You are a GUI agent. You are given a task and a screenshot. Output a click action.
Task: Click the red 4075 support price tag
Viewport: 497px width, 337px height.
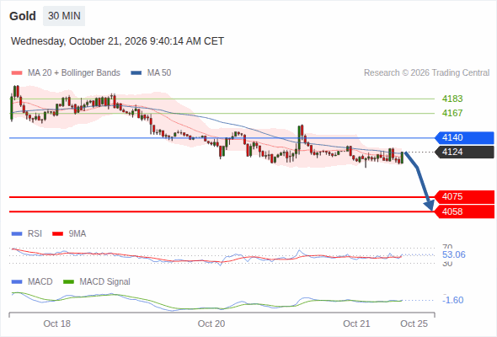(x=464, y=197)
